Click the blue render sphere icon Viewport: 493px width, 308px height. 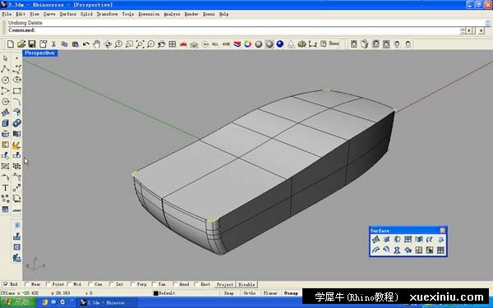click(x=280, y=44)
